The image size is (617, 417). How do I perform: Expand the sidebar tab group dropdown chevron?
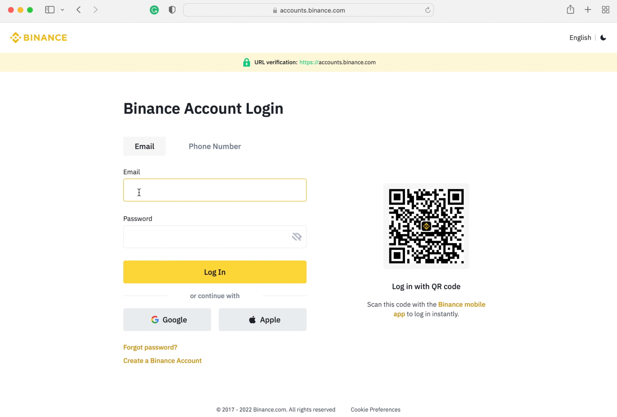click(62, 10)
